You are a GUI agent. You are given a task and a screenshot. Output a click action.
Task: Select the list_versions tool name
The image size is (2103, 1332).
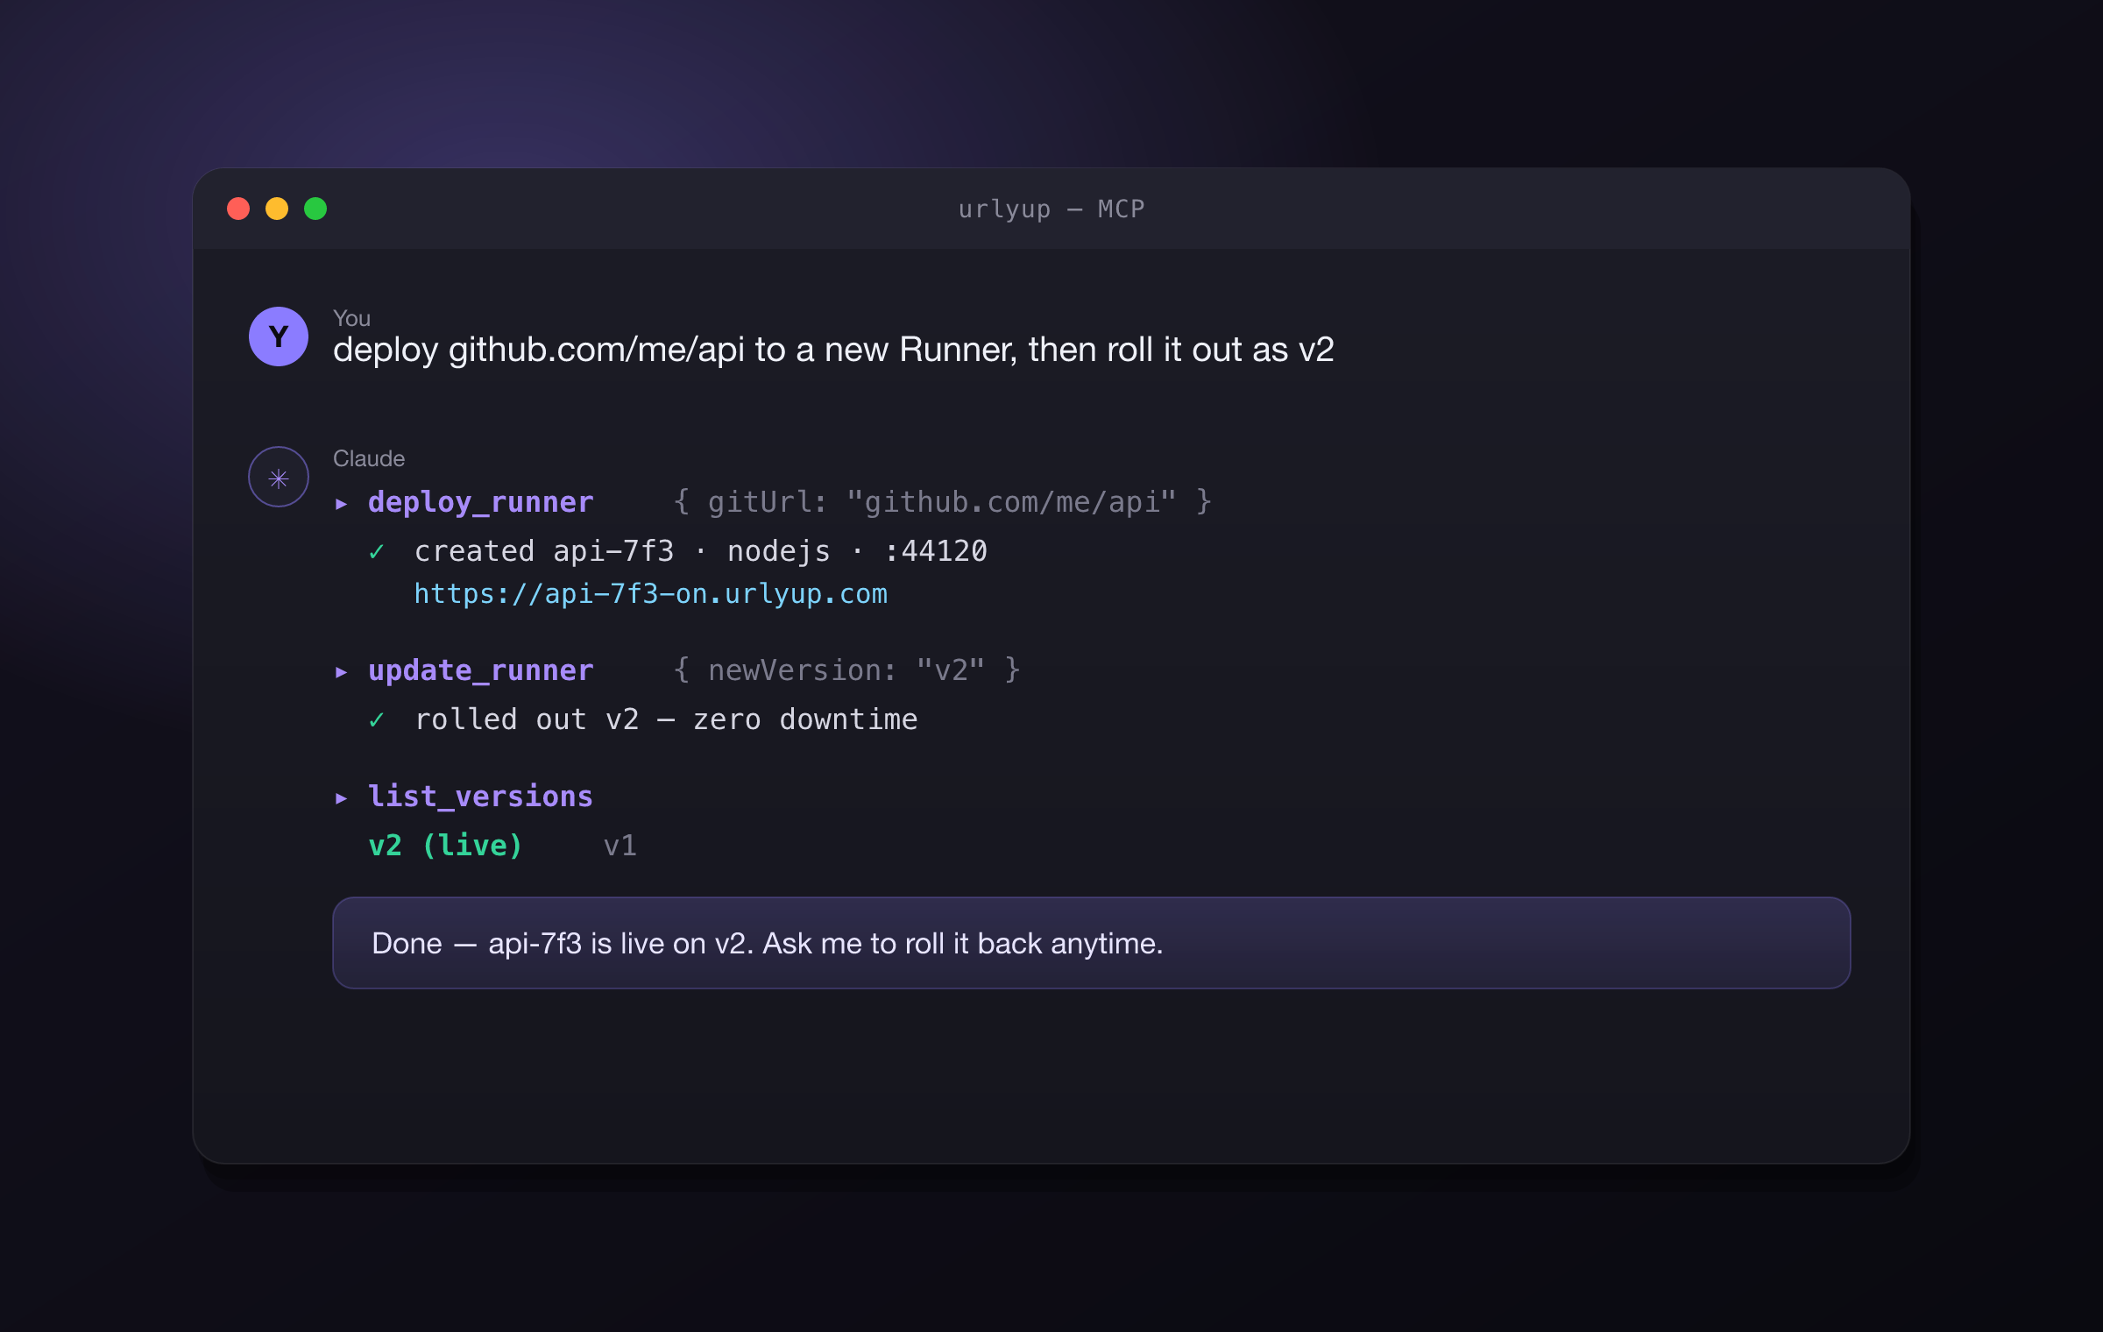[x=481, y=797]
